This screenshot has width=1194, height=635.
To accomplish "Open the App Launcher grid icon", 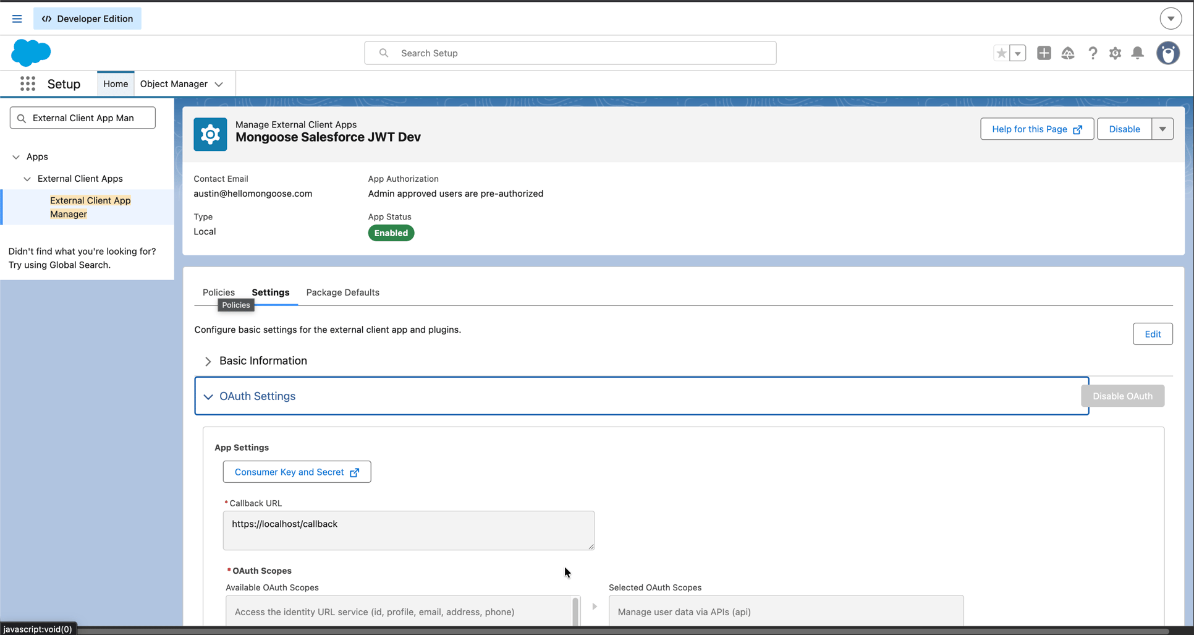I will pyautogui.click(x=28, y=83).
